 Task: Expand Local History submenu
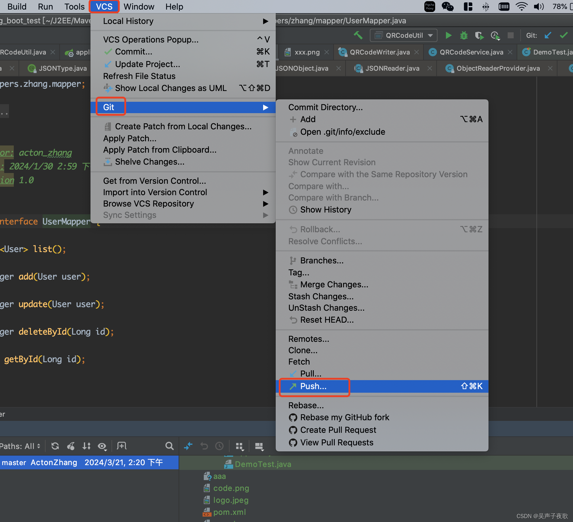click(183, 21)
